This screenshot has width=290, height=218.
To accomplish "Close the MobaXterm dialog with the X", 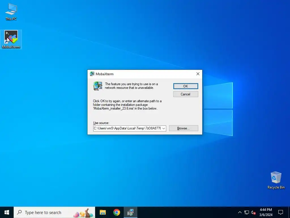I will (x=198, y=74).
